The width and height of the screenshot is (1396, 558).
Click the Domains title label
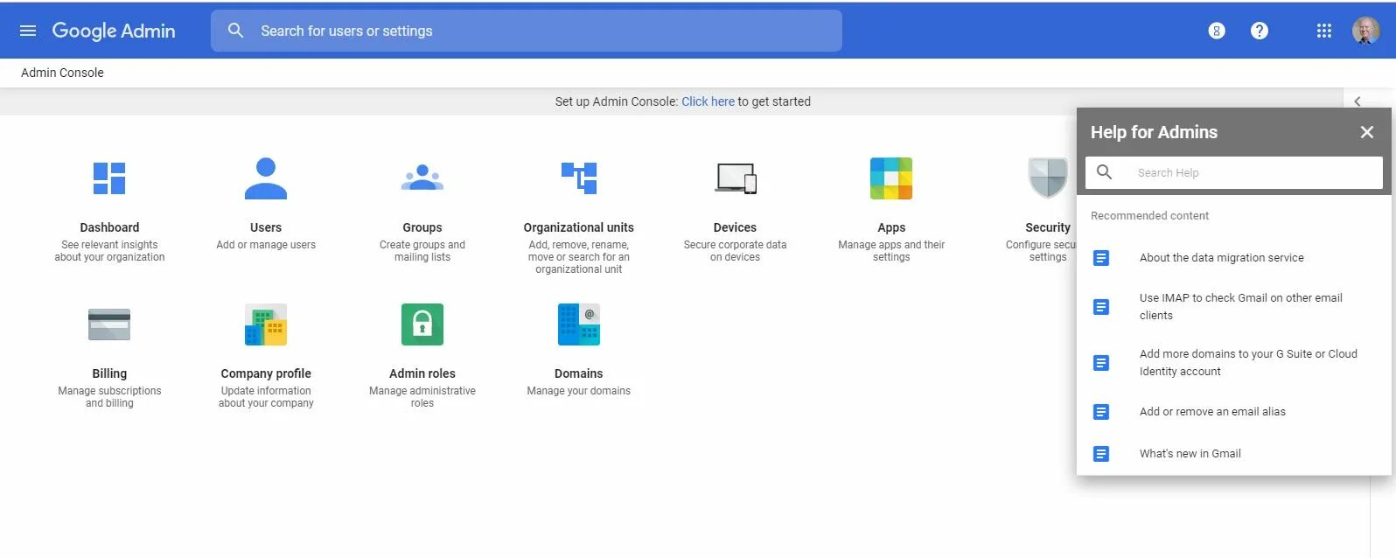(x=579, y=373)
